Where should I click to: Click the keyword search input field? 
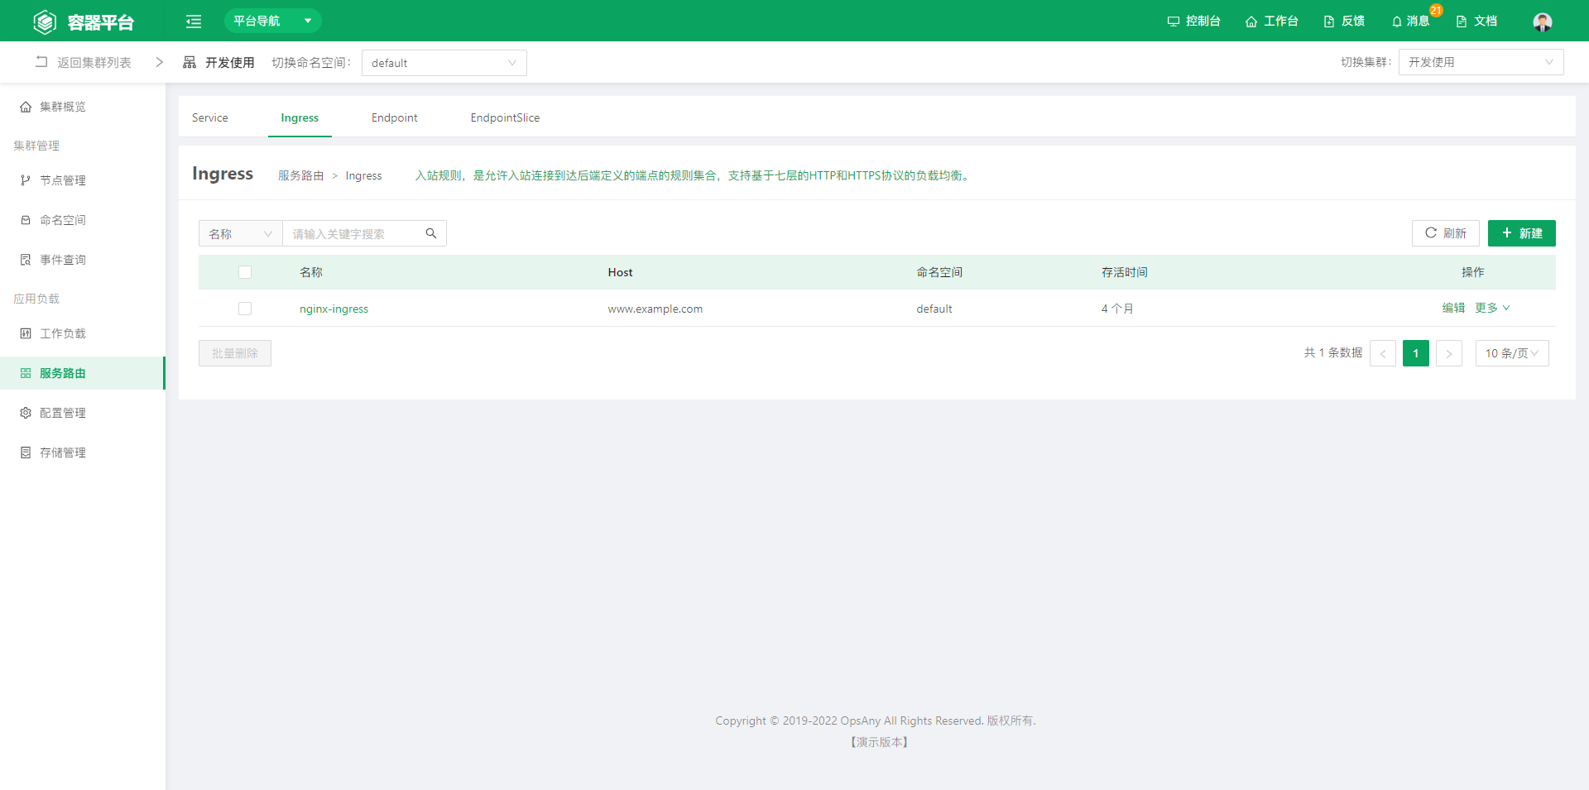(354, 234)
